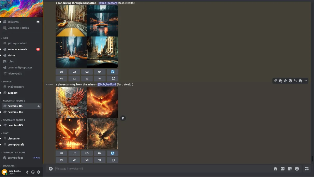Re-roll the phoenix image grid
Screen dimensions: 314x177
click(113, 153)
